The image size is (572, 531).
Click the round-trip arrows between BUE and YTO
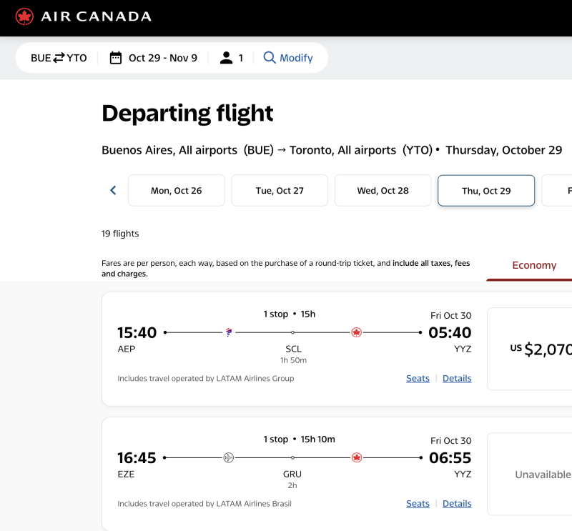click(x=59, y=58)
